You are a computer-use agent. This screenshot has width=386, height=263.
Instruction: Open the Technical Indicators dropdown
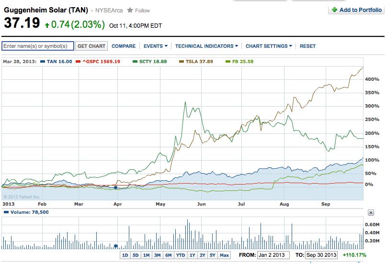[x=206, y=46]
